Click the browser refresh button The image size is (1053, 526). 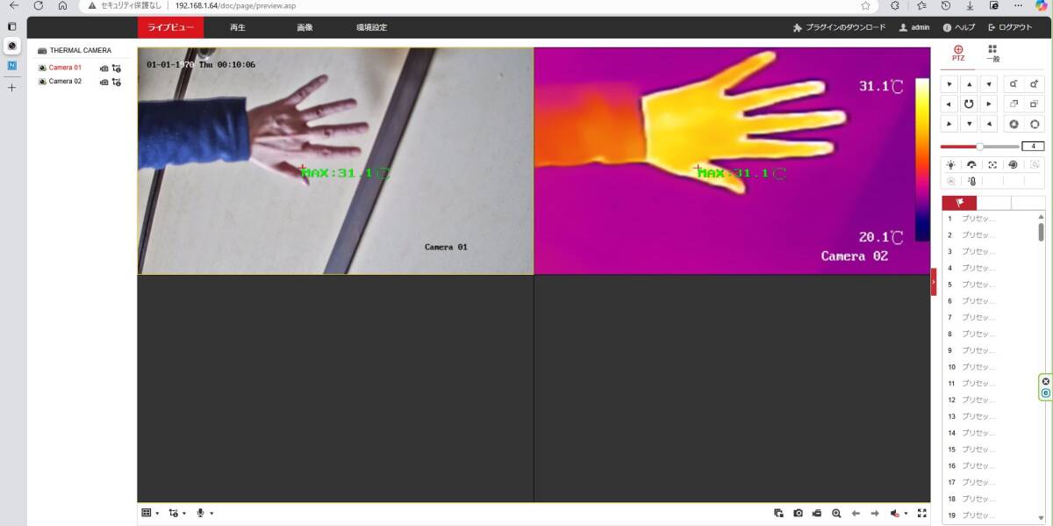(x=38, y=5)
